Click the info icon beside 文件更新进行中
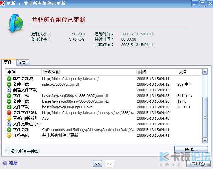 9,124
